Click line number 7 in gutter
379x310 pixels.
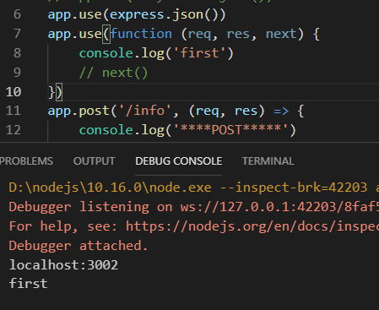(17, 34)
